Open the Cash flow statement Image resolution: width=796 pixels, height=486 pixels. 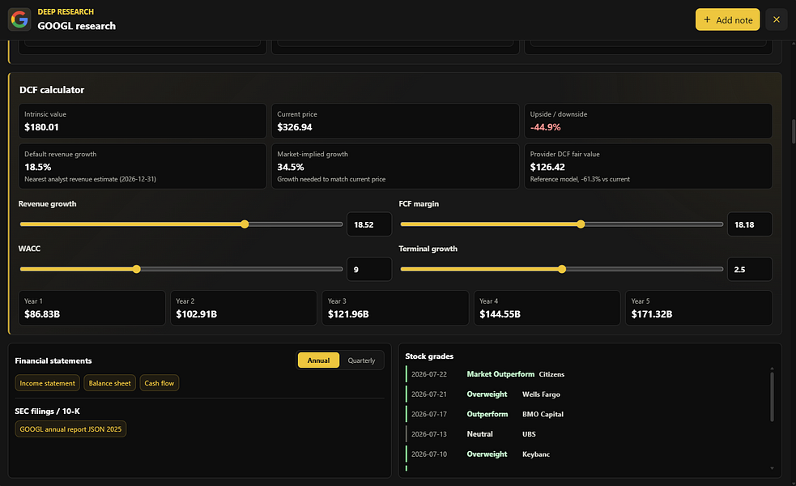click(159, 383)
